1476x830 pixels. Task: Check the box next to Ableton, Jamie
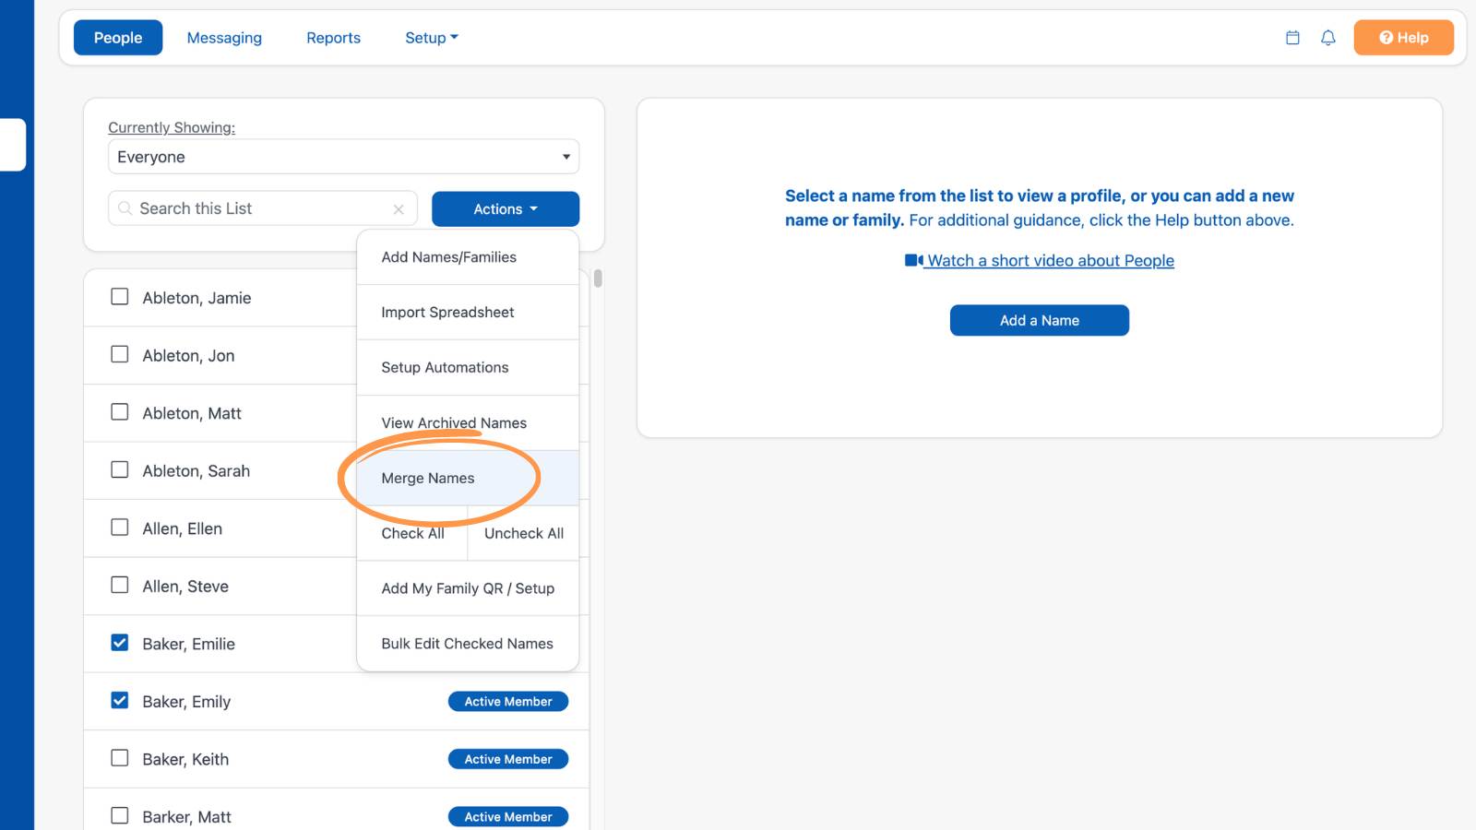120,297
